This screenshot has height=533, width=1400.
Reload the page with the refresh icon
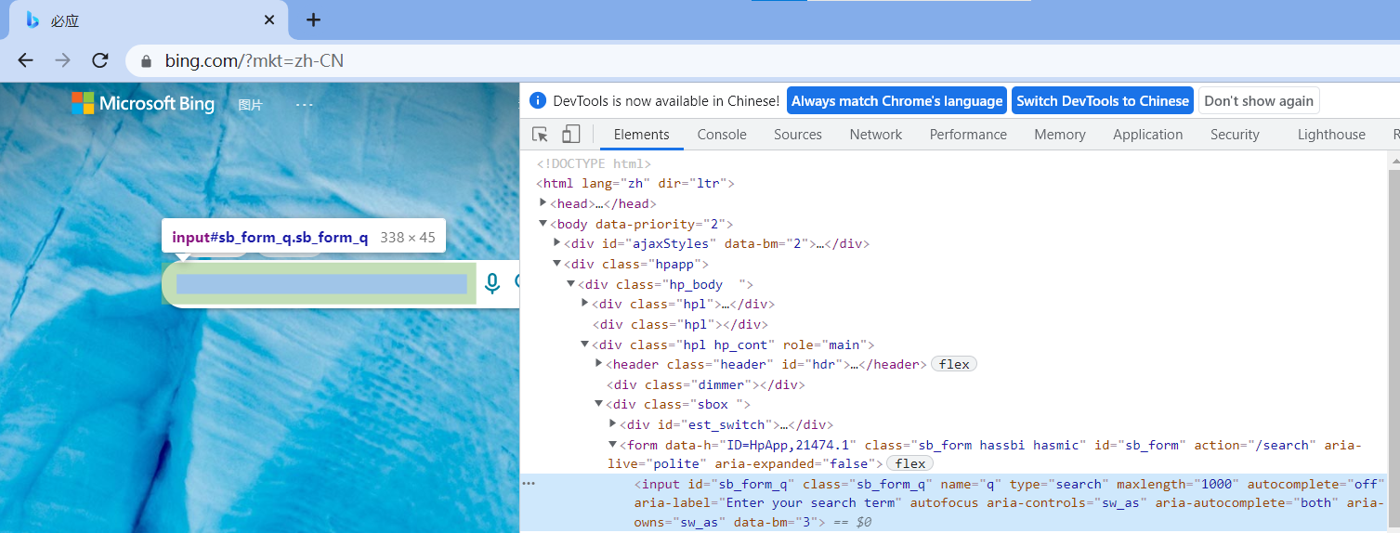coord(100,61)
